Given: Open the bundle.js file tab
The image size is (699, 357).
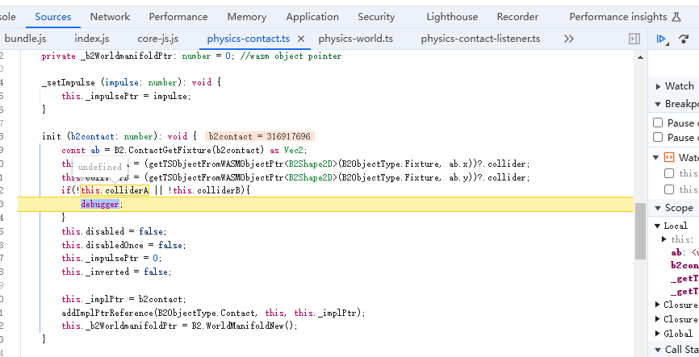Looking at the screenshot, I should click(28, 39).
